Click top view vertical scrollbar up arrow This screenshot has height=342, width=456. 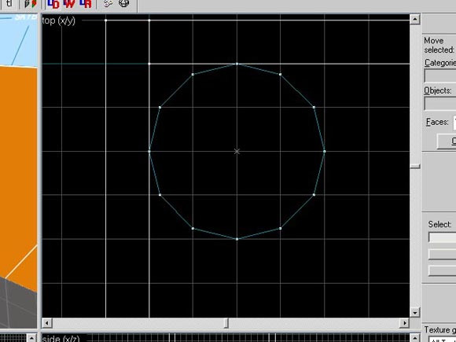coord(414,19)
